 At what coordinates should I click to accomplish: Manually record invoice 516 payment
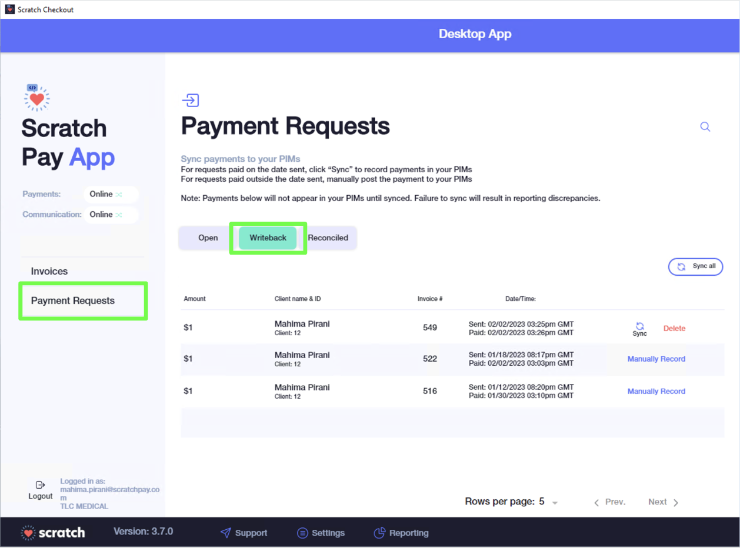pos(656,391)
